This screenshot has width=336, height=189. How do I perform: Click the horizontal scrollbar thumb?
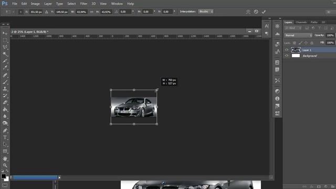click(35, 177)
